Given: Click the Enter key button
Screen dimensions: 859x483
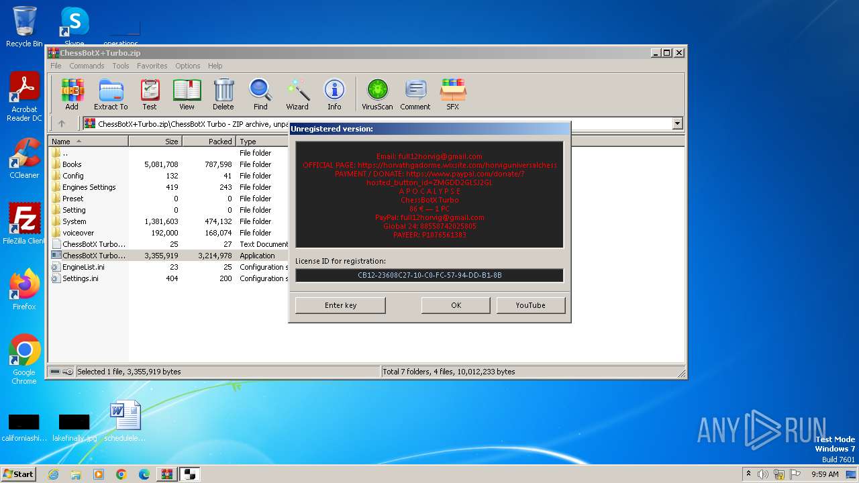Looking at the screenshot, I should pyautogui.click(x=340, y=305).
